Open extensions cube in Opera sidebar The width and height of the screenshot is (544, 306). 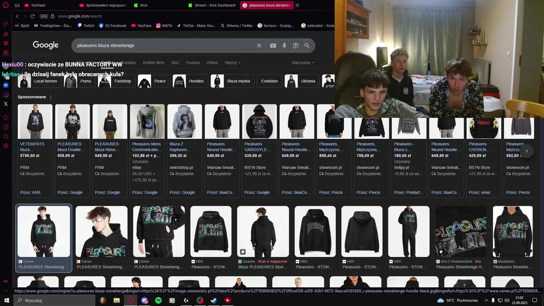[x=6, y=136]
